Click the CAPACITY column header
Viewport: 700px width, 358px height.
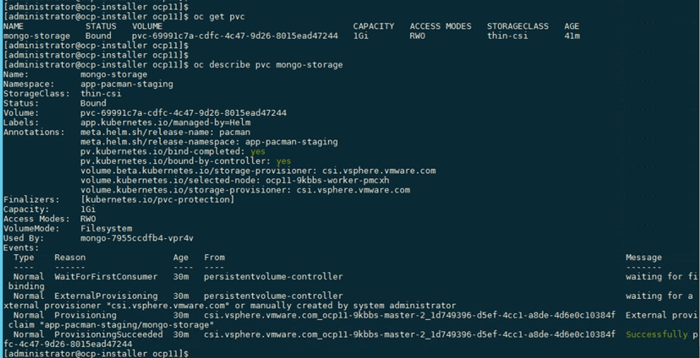(x=374, y=27)
